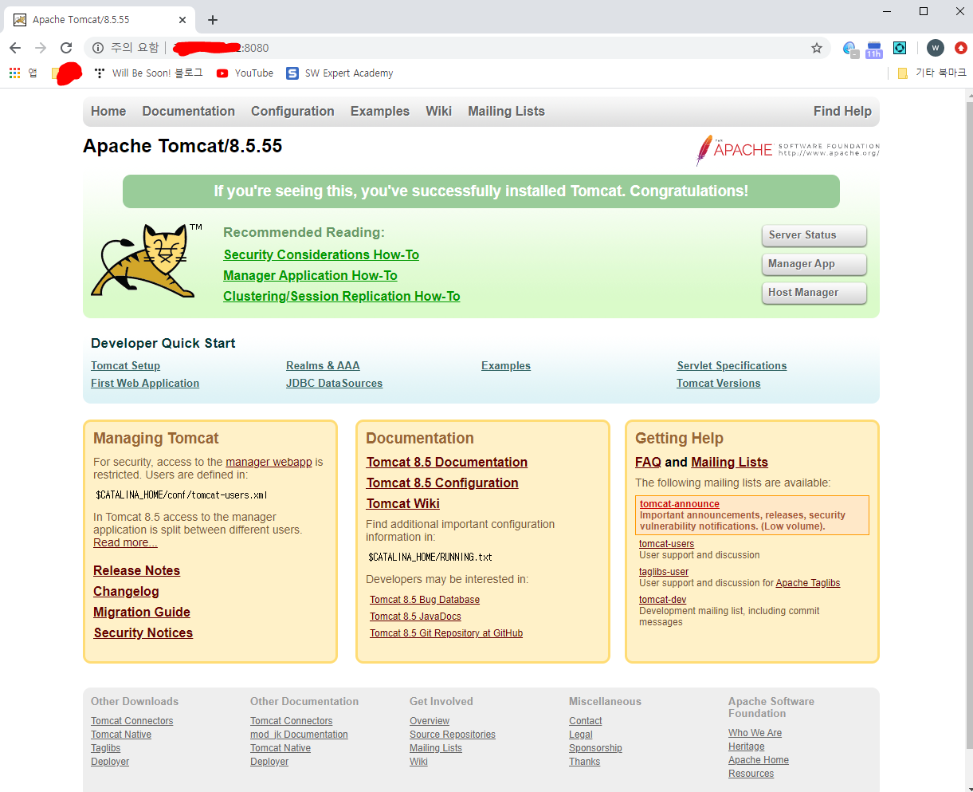The height and width of the screenshot is (792, 973).
Task: Open a new browser tab
Action: click(x=213, y=19)
